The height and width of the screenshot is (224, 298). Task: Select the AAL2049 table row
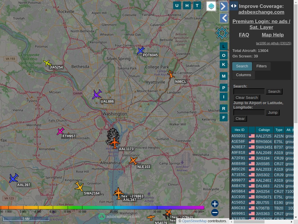tap(262, 153)
